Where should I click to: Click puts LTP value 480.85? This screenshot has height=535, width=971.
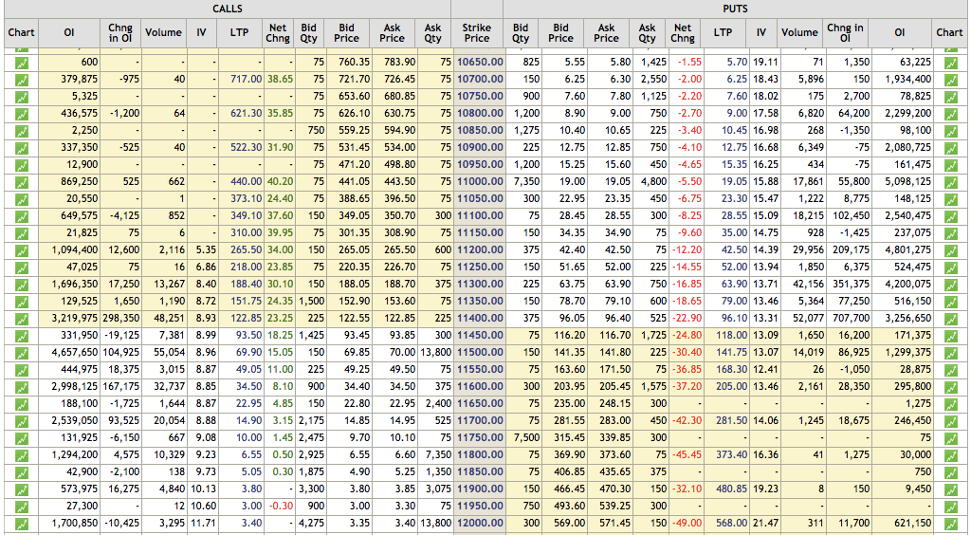pyautogui.click(x=731, y=489)
